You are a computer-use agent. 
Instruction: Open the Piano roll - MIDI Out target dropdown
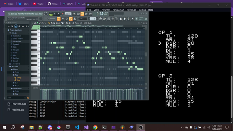click(x=83, y=23)
